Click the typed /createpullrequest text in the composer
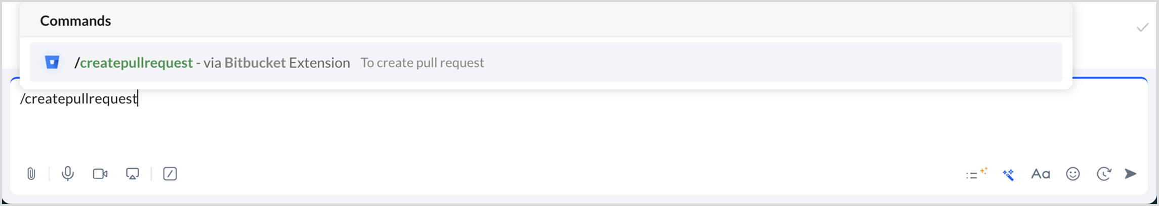This screenshot has width=1159, height=206. point(78,99)
